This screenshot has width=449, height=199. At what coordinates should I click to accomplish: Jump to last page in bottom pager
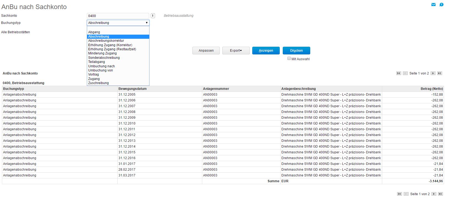(x=440, y=194)
